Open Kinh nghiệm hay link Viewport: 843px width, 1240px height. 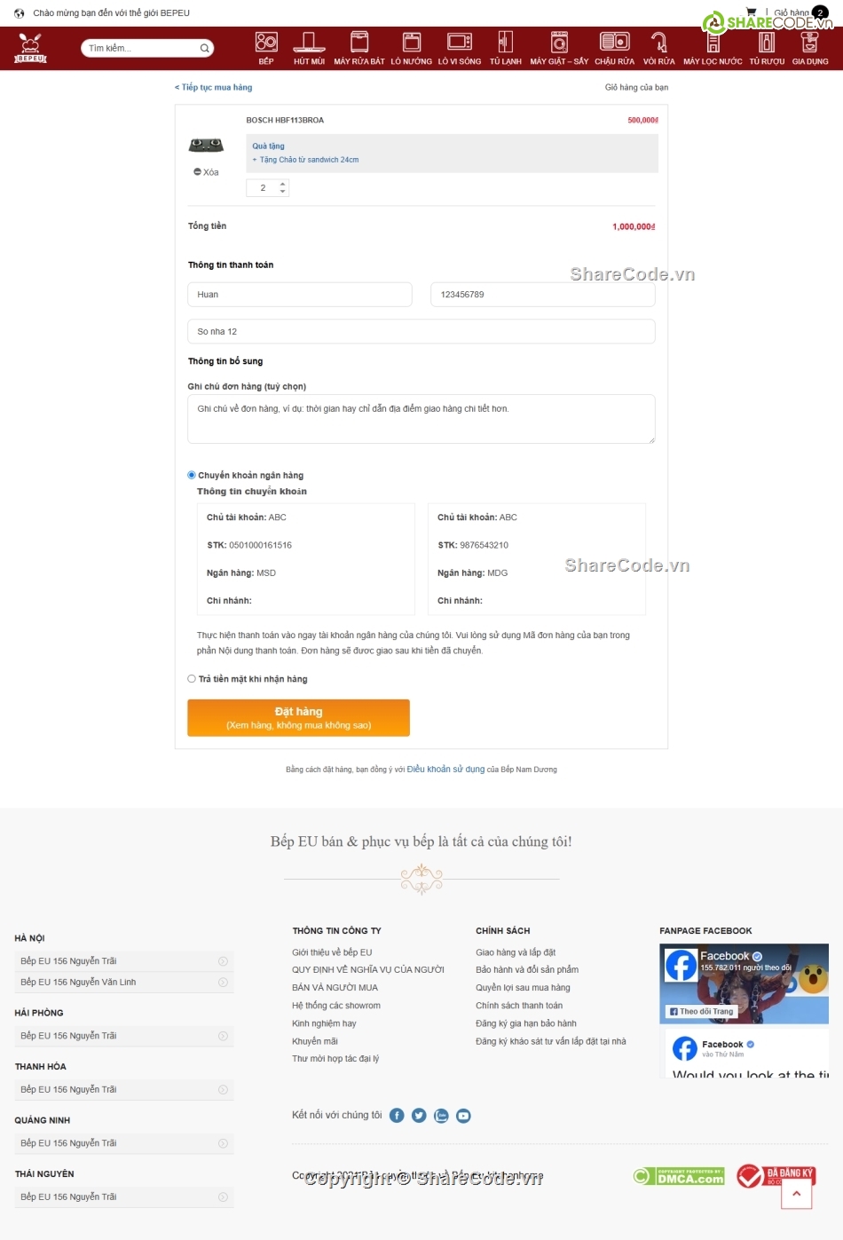click(x=324, y=1023)
